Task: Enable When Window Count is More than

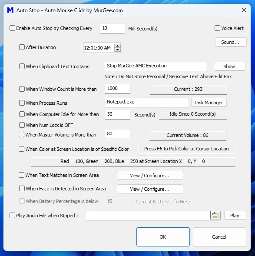Action: click(22, 89)
